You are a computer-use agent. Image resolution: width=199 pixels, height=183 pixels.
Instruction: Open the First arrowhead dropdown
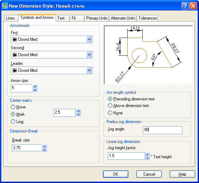pyautogui.click(x=89, y=39)
